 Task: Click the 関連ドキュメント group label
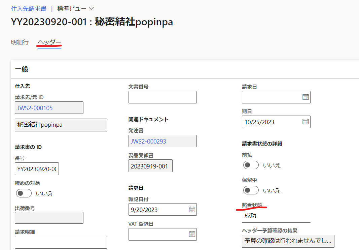pos(148,120)
